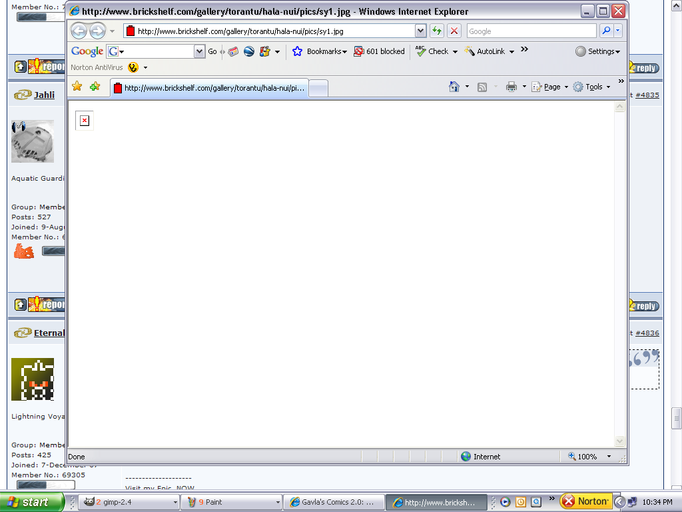Click the Print icon
Screen dimensions: 682x512
coord(511,87)
